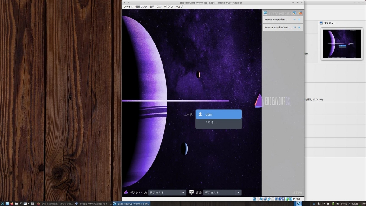Hide details of Auto capture keyboard notification
The width and height of the screenshot is (366, 206).
[x=295, y=27]
